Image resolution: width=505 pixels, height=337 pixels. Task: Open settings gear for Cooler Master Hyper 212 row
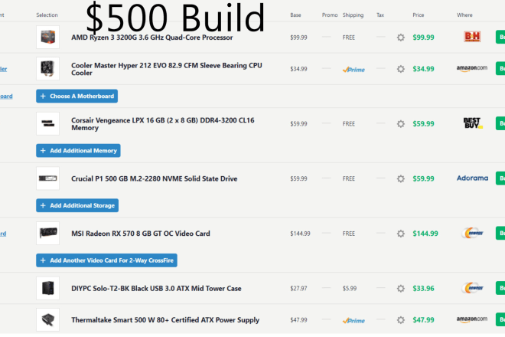(401, 69)
